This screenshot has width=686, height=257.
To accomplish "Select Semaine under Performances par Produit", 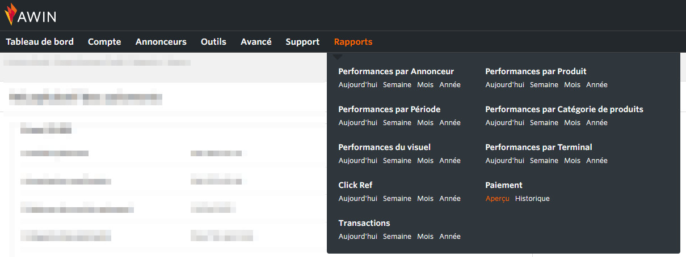I will (x=544, y=85).
